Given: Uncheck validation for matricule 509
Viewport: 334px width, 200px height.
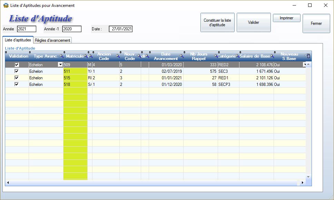Looking at the screenshot, I should pos(17,65).
